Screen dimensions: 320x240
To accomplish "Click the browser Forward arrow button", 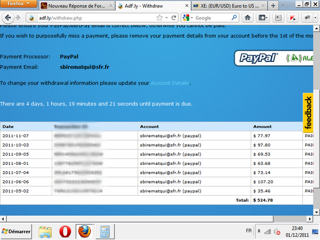I will pos(18,18).
